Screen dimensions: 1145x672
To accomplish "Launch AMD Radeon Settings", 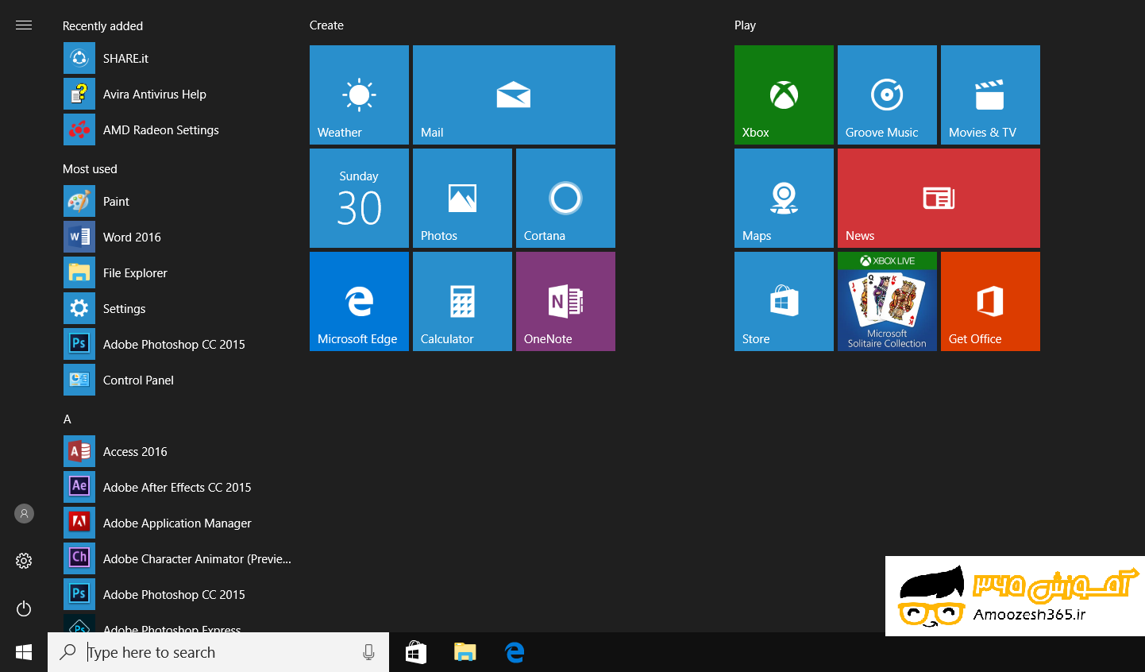I will 179,129.
